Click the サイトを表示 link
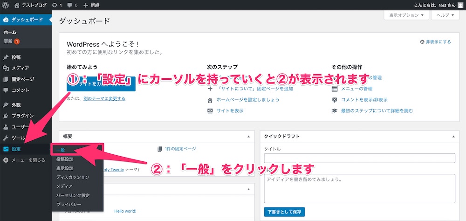The image size is (466, 221). click(x=230, y=110)
